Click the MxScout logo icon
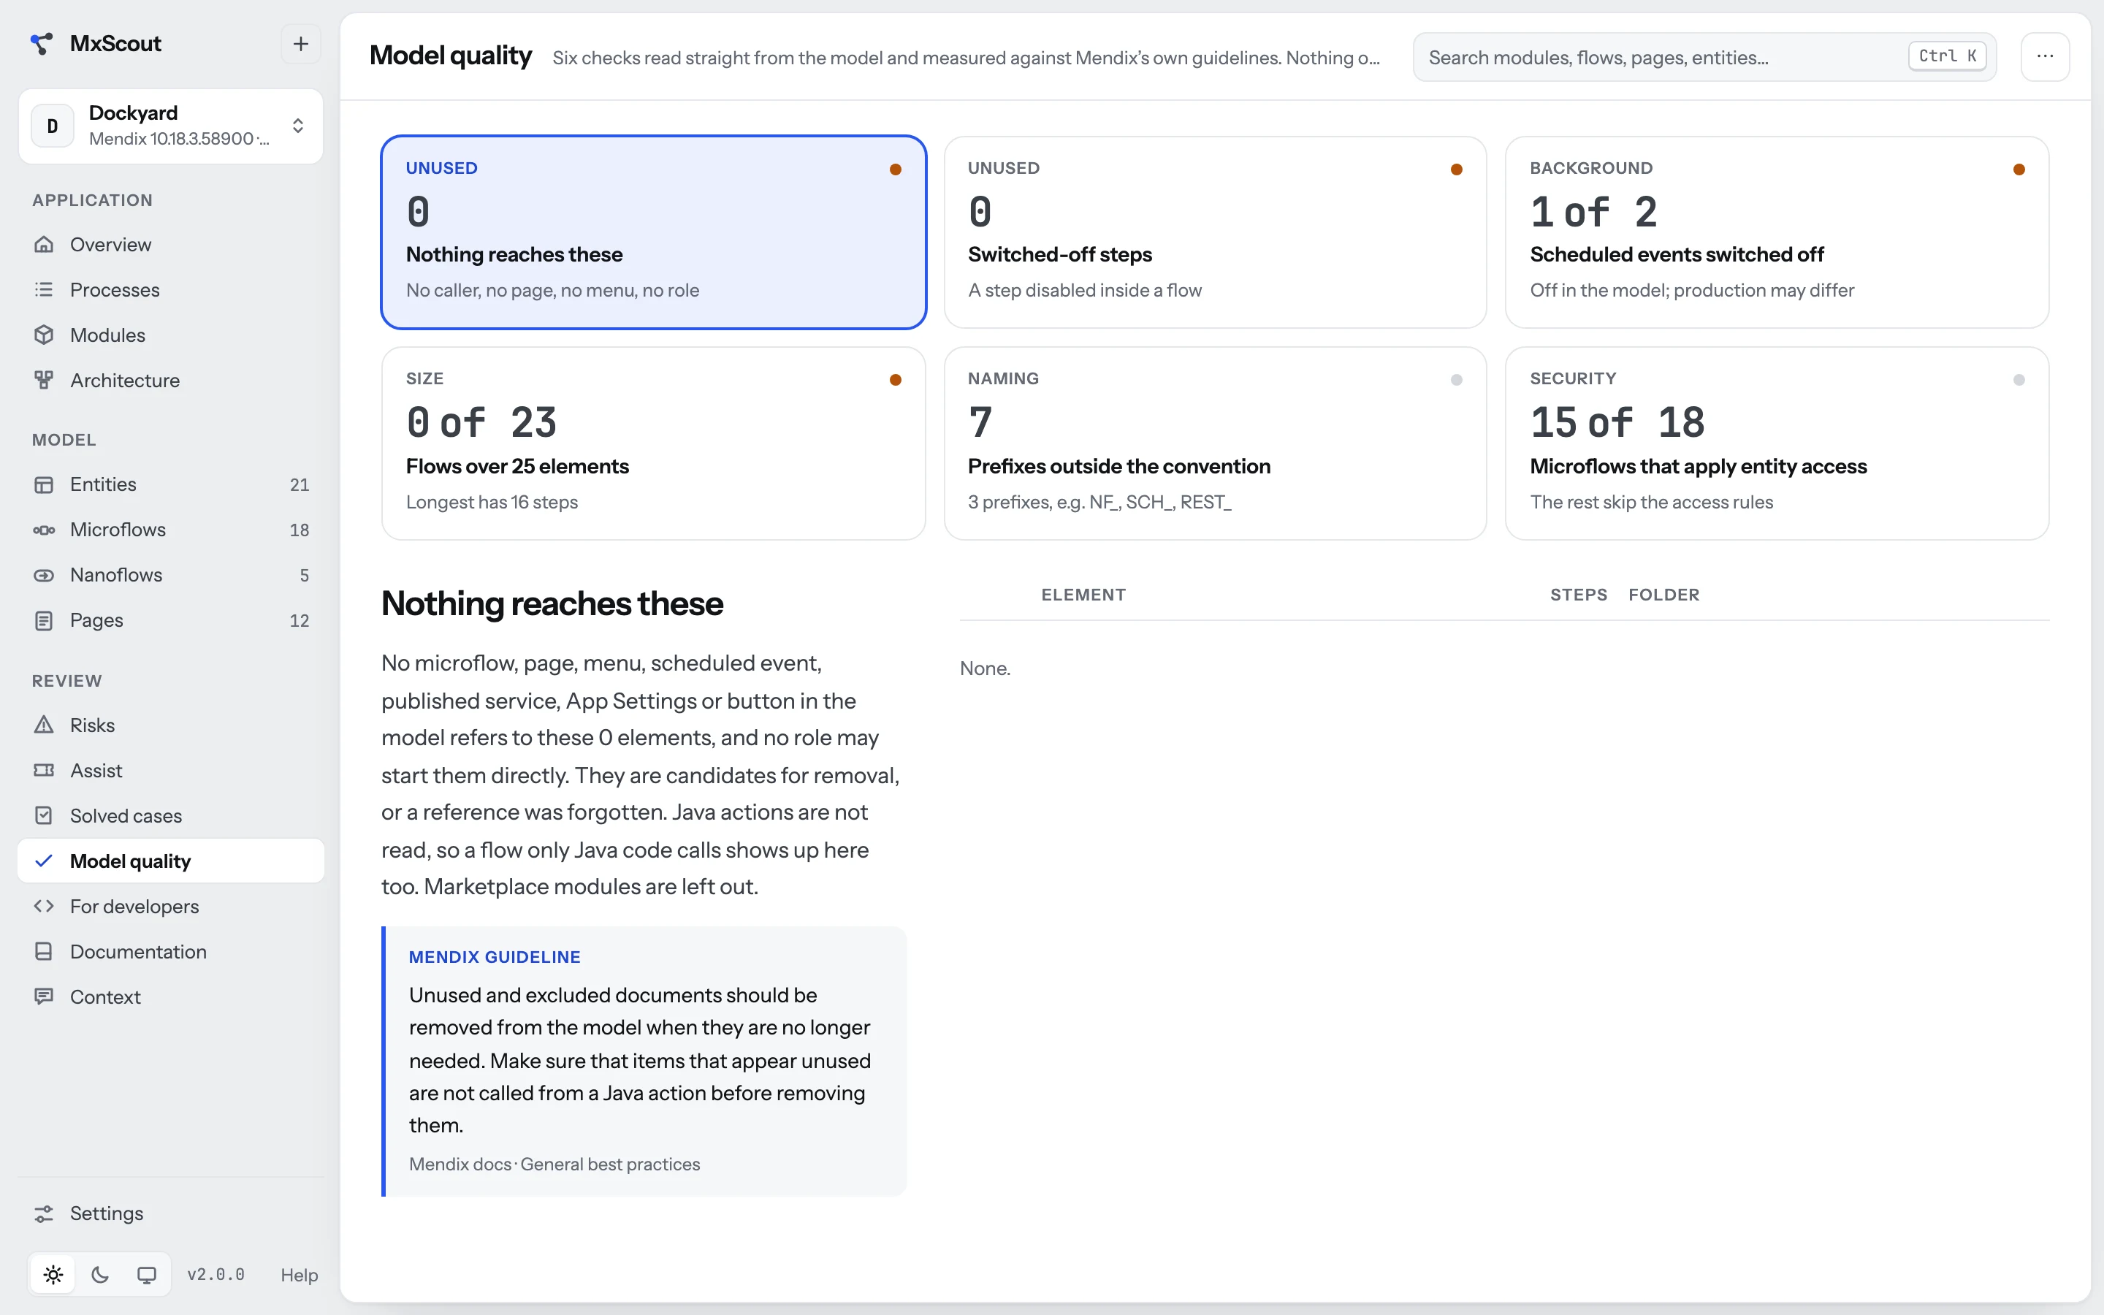Viewport: 2104px width, 1315px height. tap(41, 44)
